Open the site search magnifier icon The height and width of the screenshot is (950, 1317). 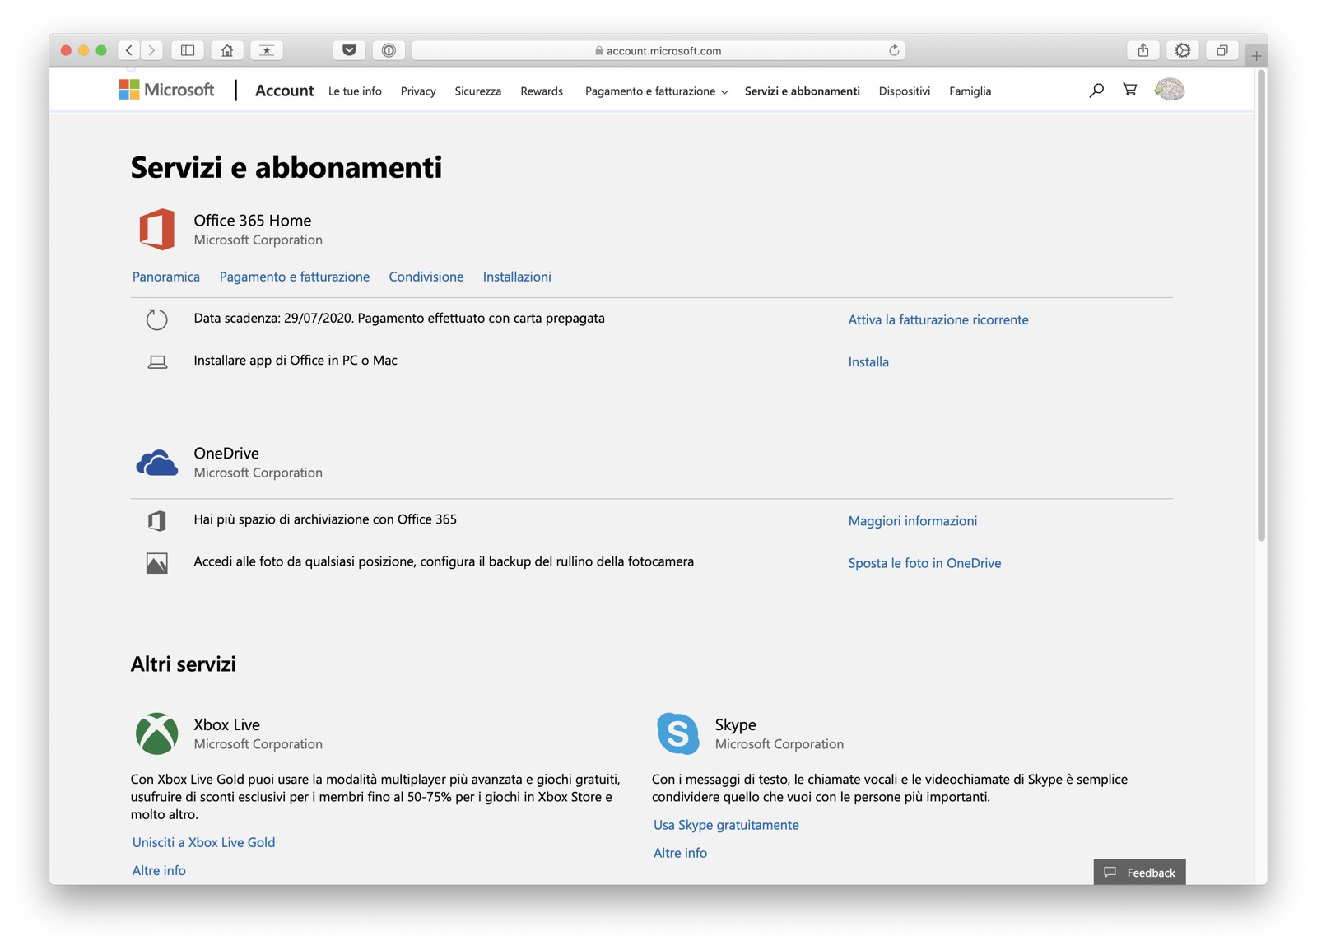coord(1096,90)
